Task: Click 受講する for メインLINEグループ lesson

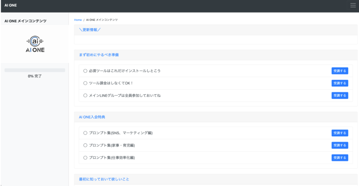Action: [x=340, y=96]
